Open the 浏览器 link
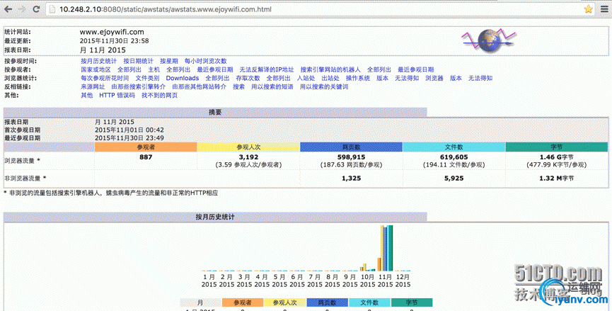 (434, 78)
